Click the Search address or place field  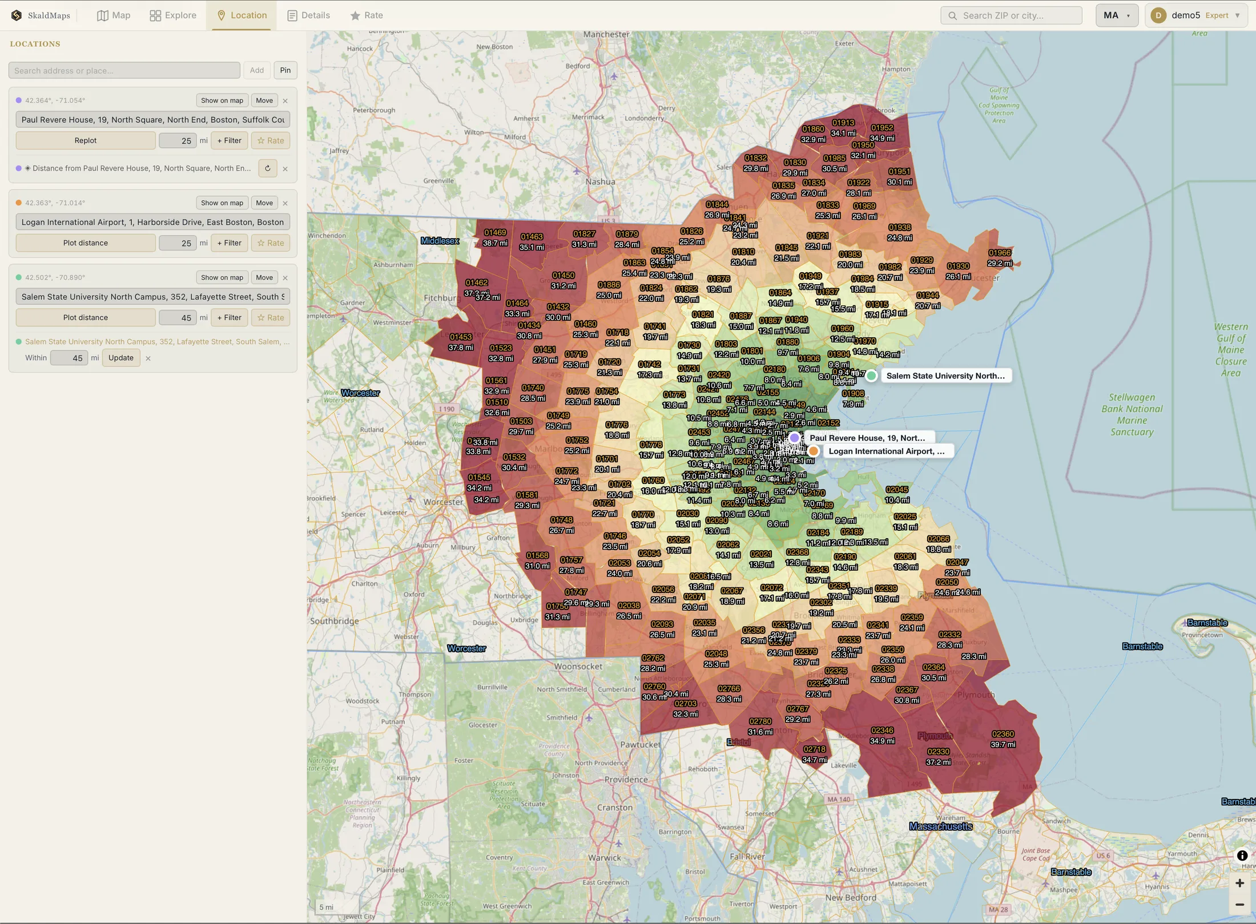coord(124,70)
